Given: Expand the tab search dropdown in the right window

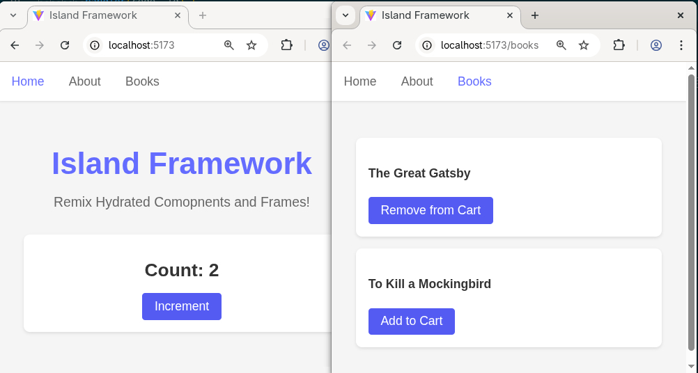Looking at the screenshot, I should [346, 15].
